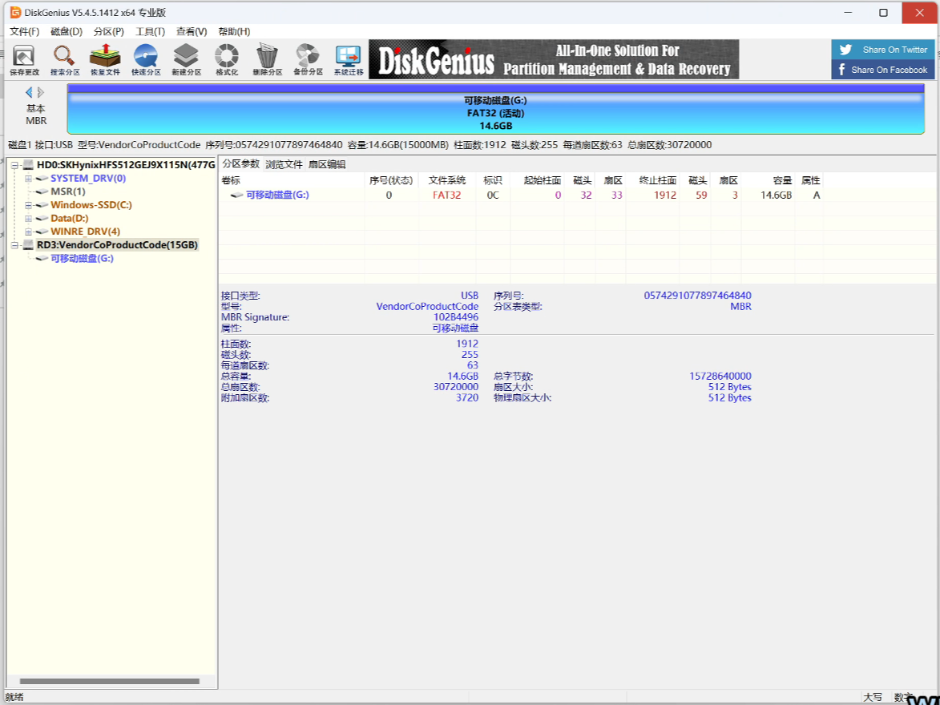The height and width of the screenshot is (705, 940).
Task: Click the 终止柱面 column header
Action: [x=653, y=180]
